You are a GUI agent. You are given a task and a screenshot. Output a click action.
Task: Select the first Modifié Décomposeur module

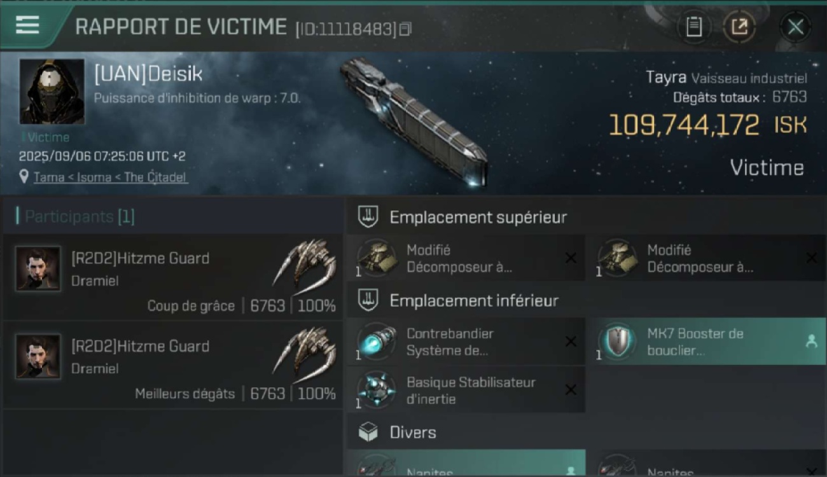click(x=466, y=258)
